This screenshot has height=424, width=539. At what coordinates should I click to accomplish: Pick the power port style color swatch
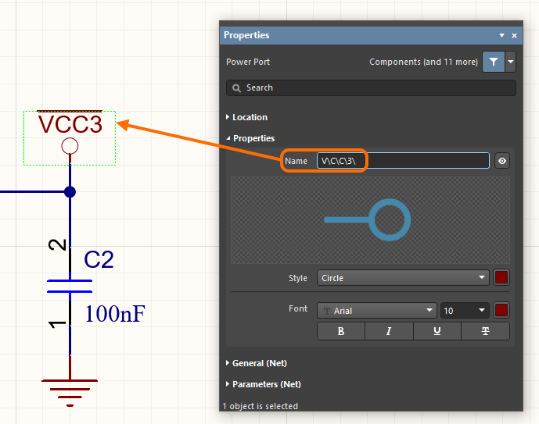(501, 278)
